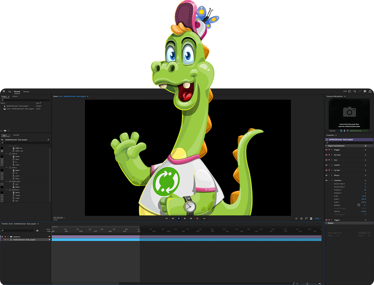This screenshot has width=374, height=285.
Task: Mute the Camera 1 track in the timeline
Action: click(49, 237)
